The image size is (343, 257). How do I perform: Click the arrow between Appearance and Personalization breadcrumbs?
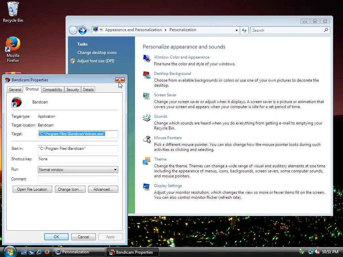[165, 30]
